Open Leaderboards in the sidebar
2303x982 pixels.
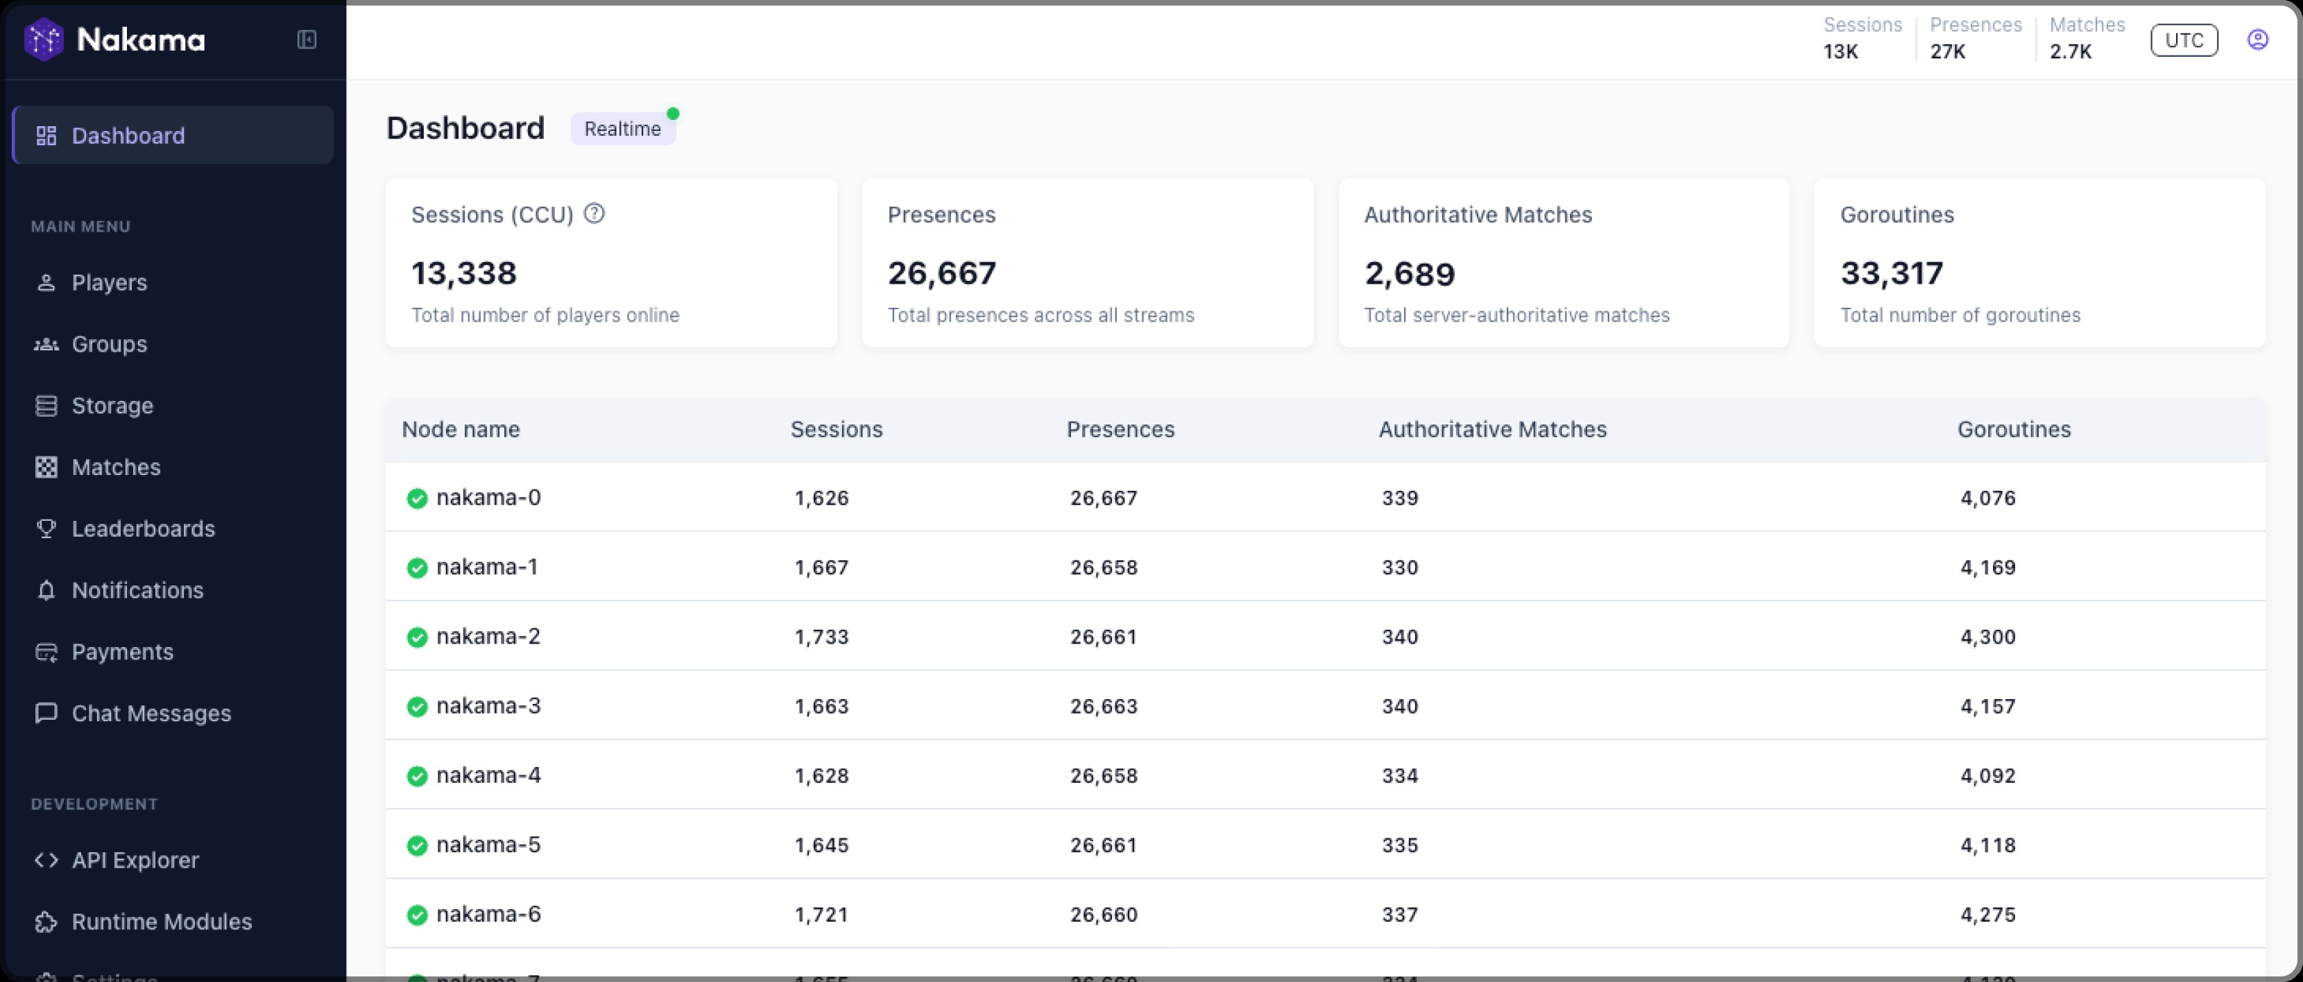[x=143, y=529]
